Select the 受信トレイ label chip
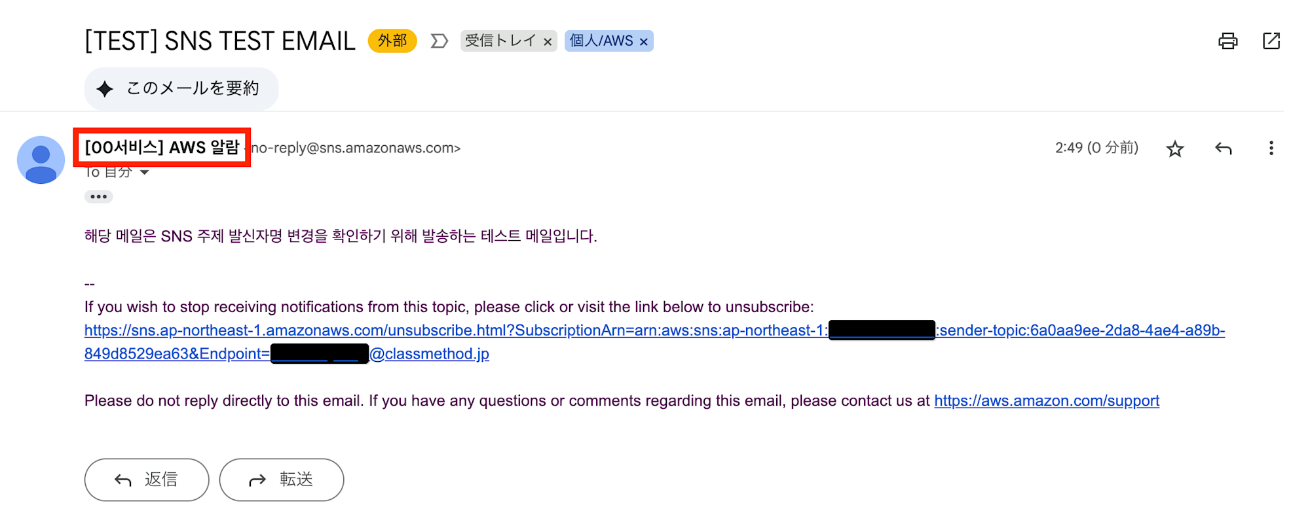The height and width of the screenshot is (528, 1310). click(x=500, y=41)
